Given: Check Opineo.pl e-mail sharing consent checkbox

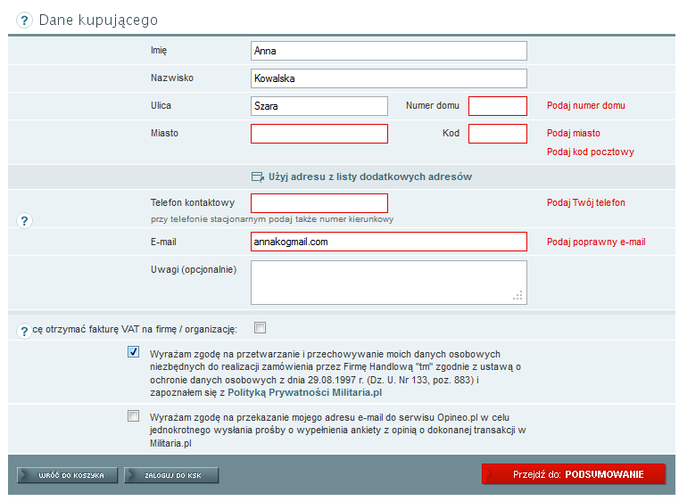Looking at the screenshot, I should pos(134,415).
